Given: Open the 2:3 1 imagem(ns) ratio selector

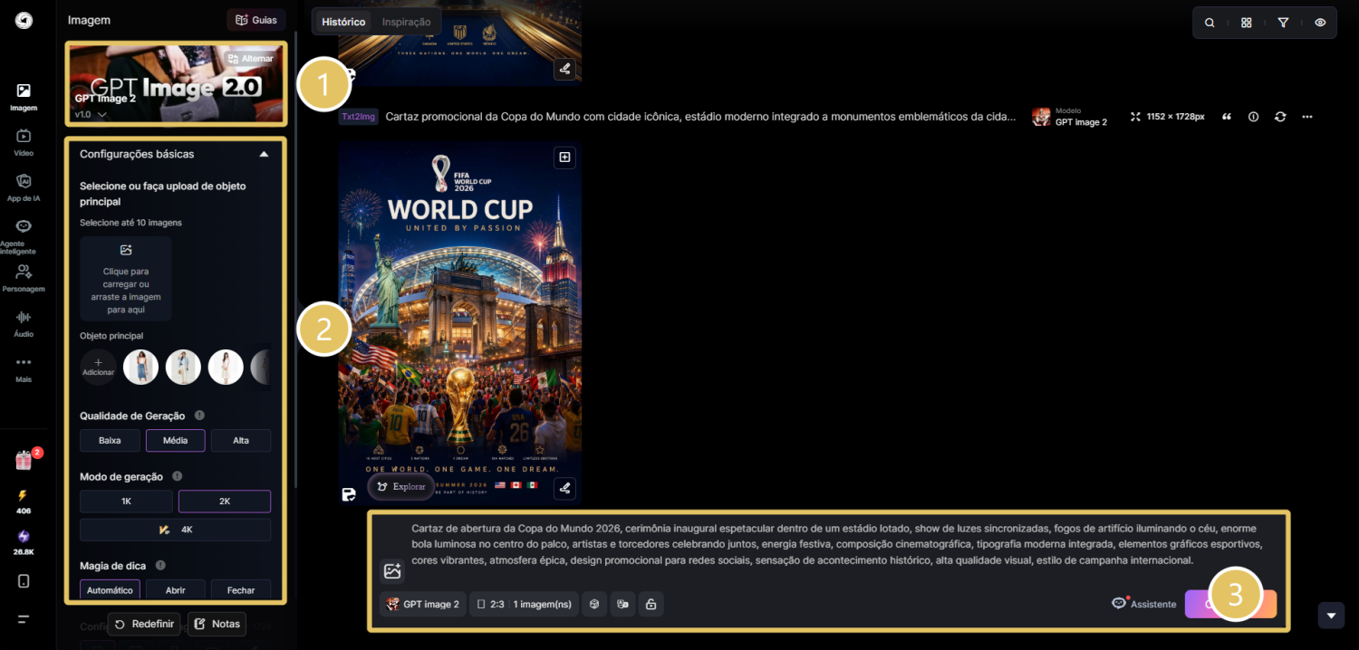Looking at the screenshot, I should click(524, 604).
